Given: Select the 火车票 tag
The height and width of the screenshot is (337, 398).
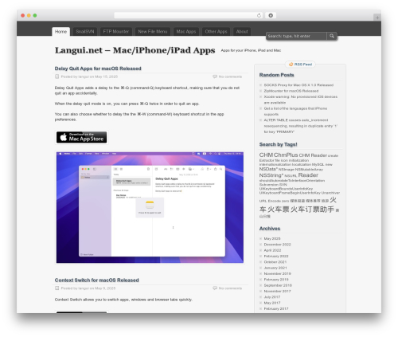Looking at the screenshot, I should click(278, 210).
